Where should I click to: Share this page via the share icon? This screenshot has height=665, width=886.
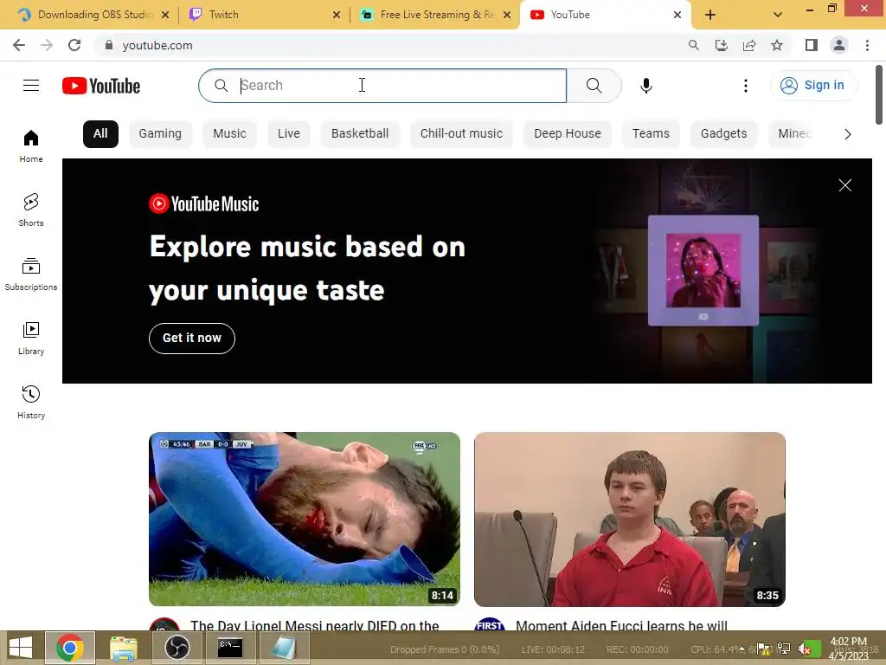749,45
